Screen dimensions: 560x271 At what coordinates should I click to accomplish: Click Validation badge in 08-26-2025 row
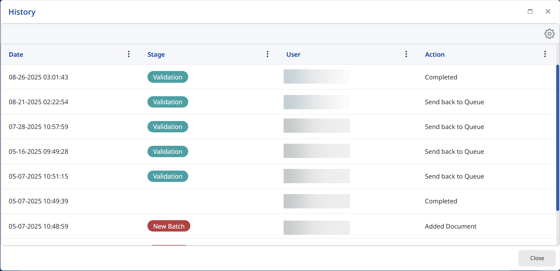click(168, 77)
